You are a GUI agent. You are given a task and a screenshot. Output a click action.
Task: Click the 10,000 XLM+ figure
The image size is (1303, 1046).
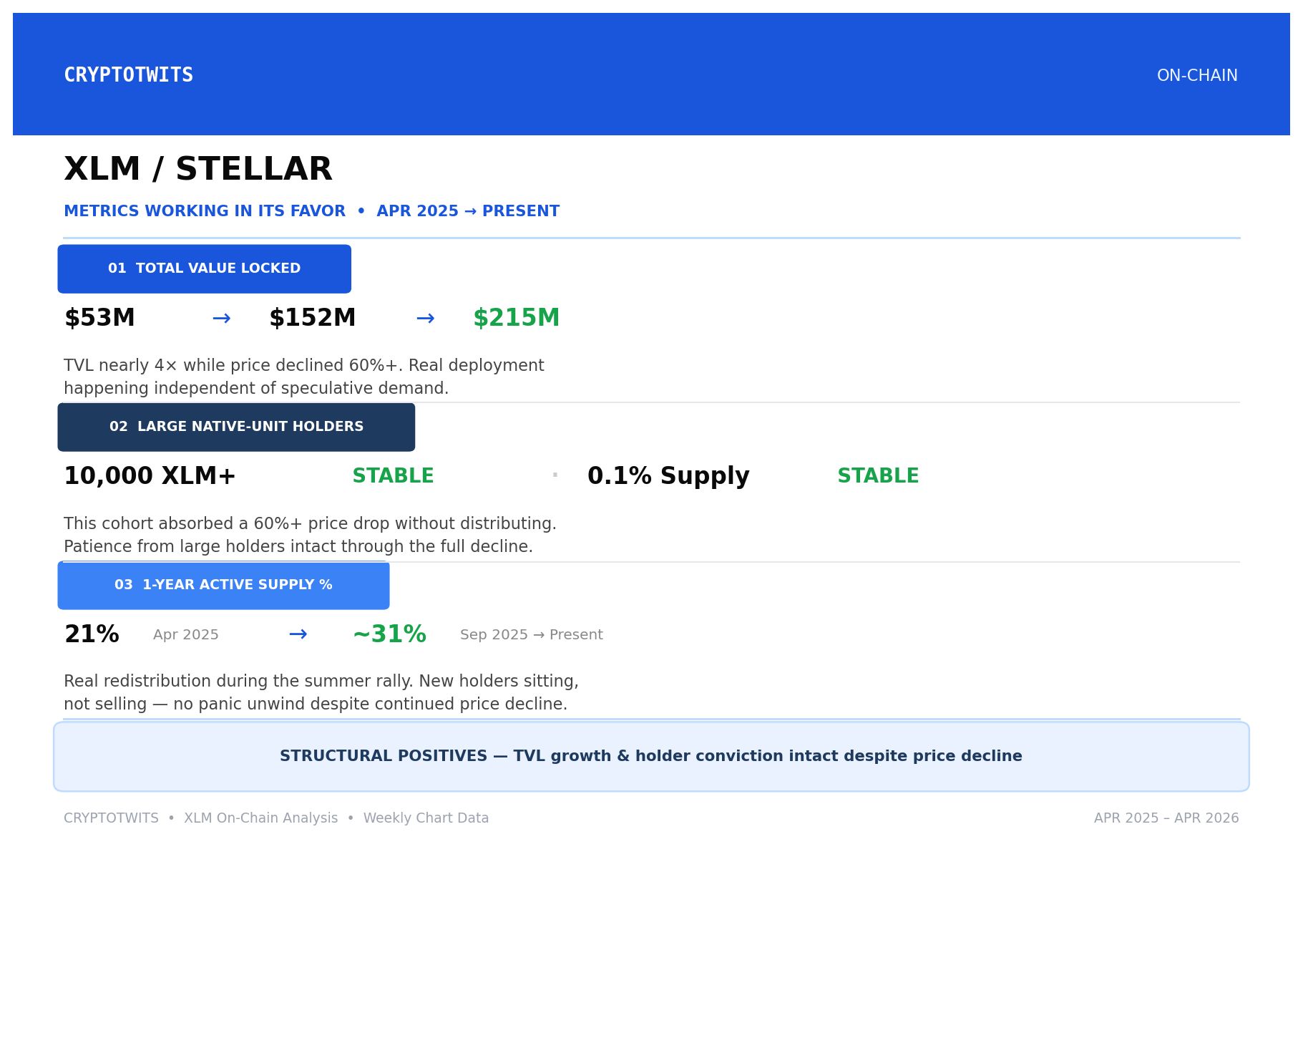click(150, 476)
